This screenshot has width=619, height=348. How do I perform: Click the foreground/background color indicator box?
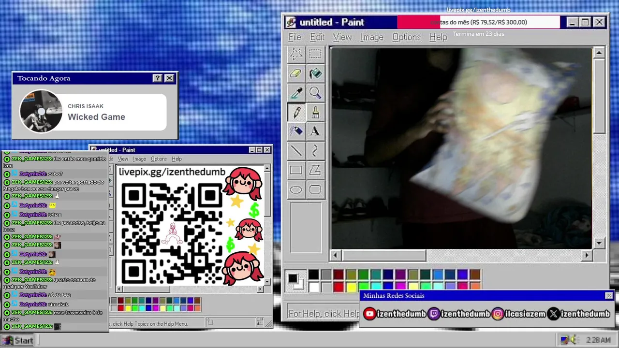(295, 280)
